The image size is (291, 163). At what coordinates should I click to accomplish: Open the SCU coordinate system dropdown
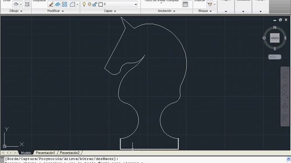[275, 57]
